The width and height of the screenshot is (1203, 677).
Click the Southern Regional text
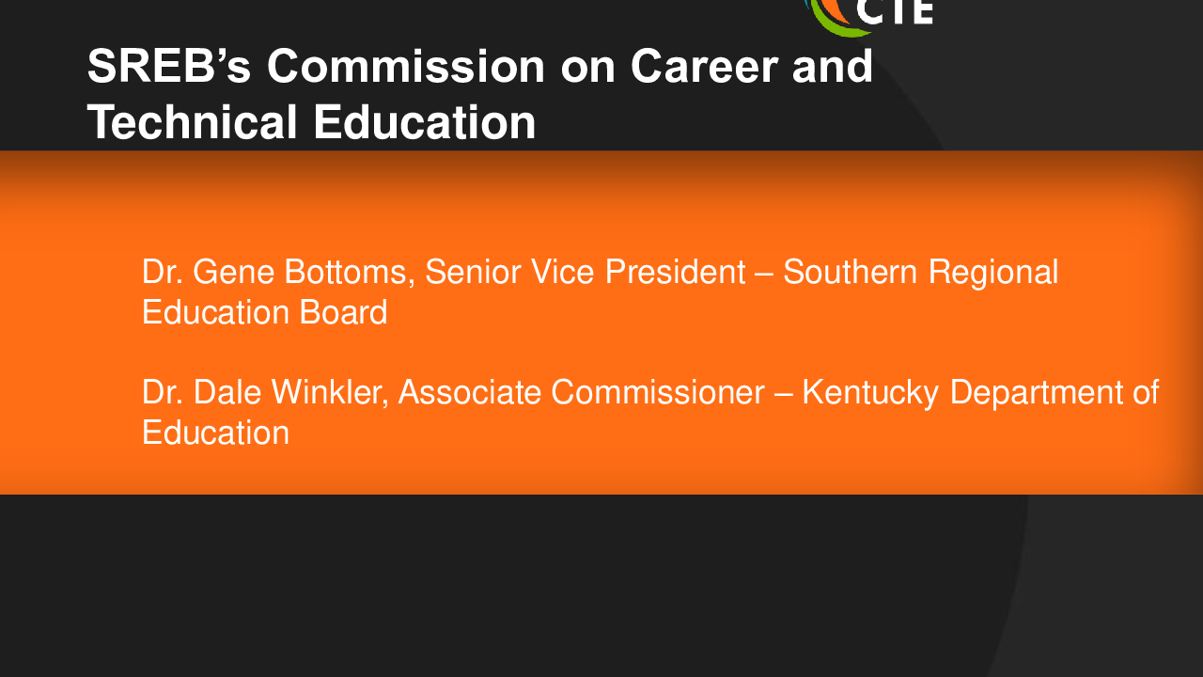coord(921,273)
